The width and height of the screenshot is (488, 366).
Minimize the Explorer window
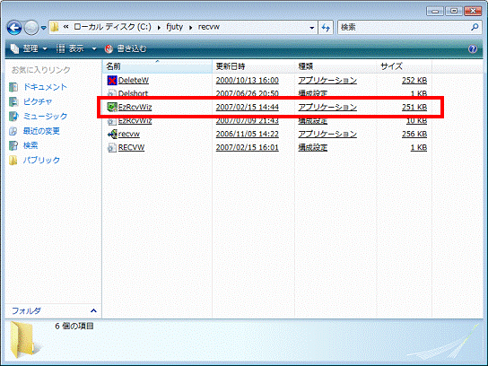tap(435, 11)
